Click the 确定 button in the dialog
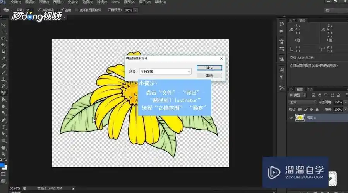 pyautogui.click(x=209, y=68)
